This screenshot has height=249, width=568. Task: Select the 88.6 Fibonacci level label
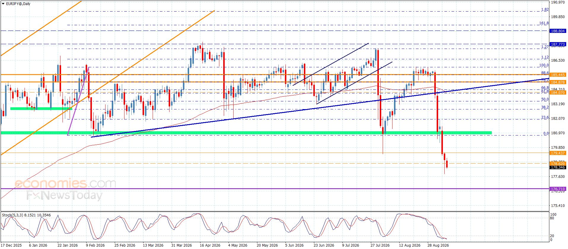pos(545,73)
